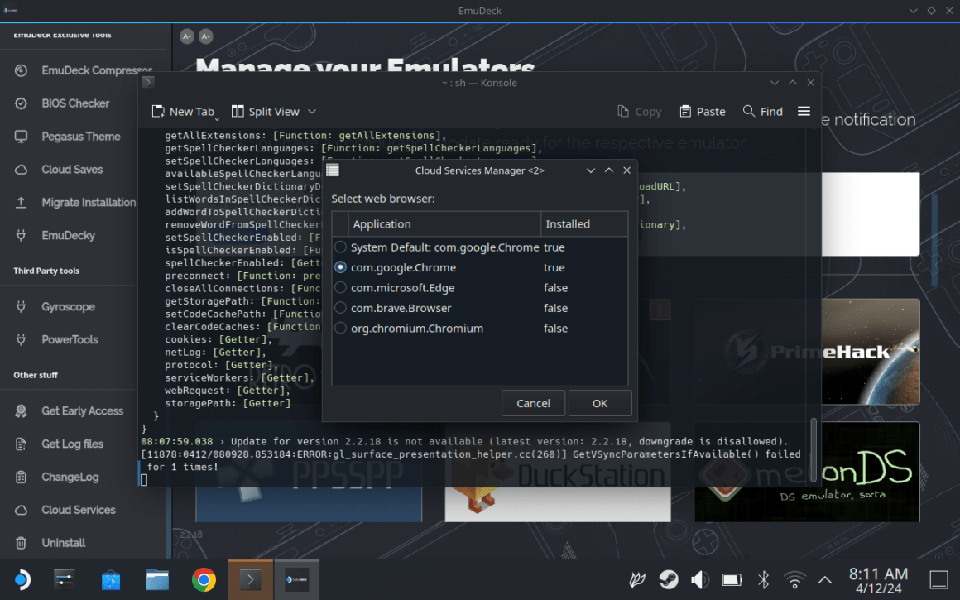Choose System Default: com.google.Chrome option
Image resolution: width=960 pixels, height=600 pixels.
point(340,247)
